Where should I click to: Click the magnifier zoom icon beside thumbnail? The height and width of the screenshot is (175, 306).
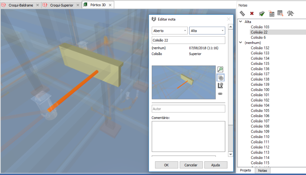[220, 69]
